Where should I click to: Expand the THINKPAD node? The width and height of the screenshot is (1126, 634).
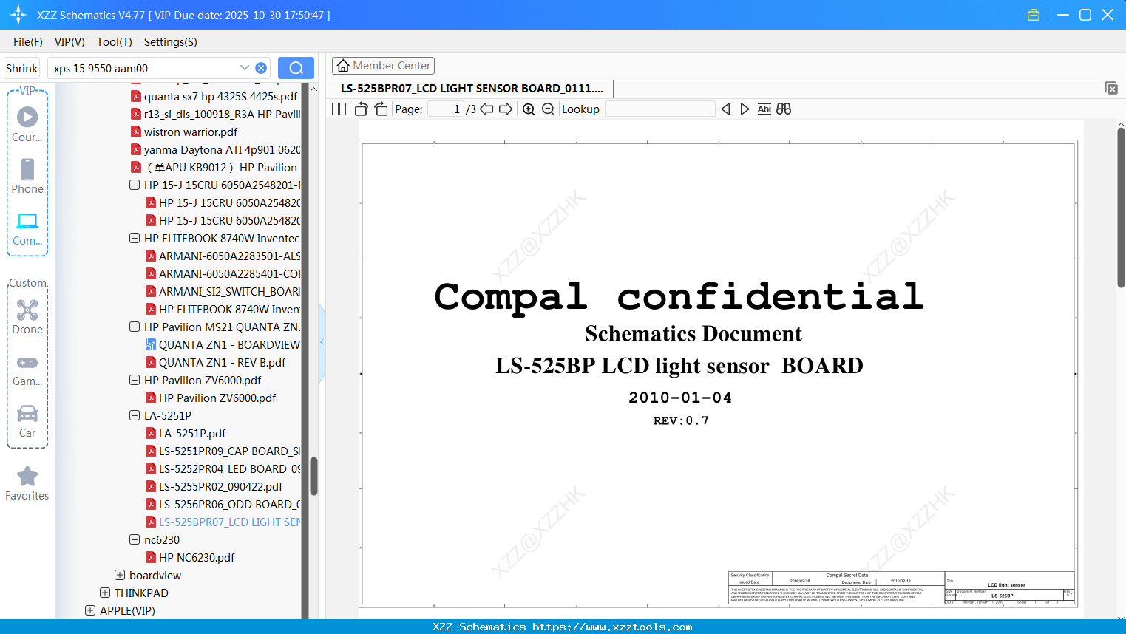105,593
